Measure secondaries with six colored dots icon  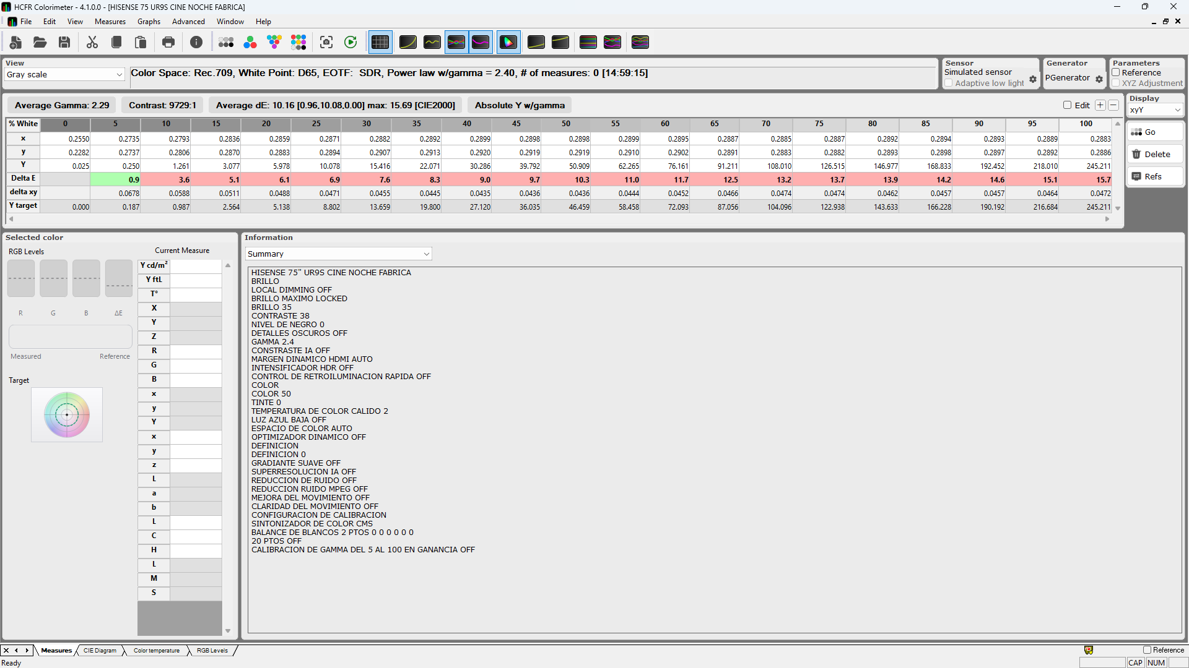[x=274, y=42]
